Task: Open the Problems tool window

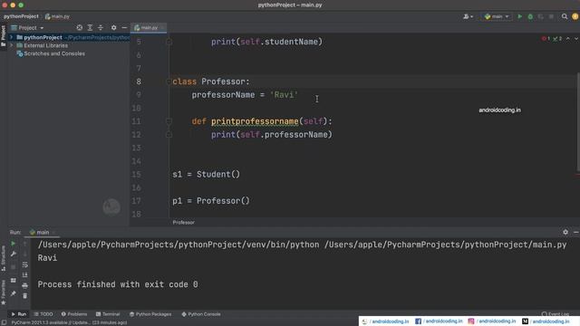Action: (74, 314)
